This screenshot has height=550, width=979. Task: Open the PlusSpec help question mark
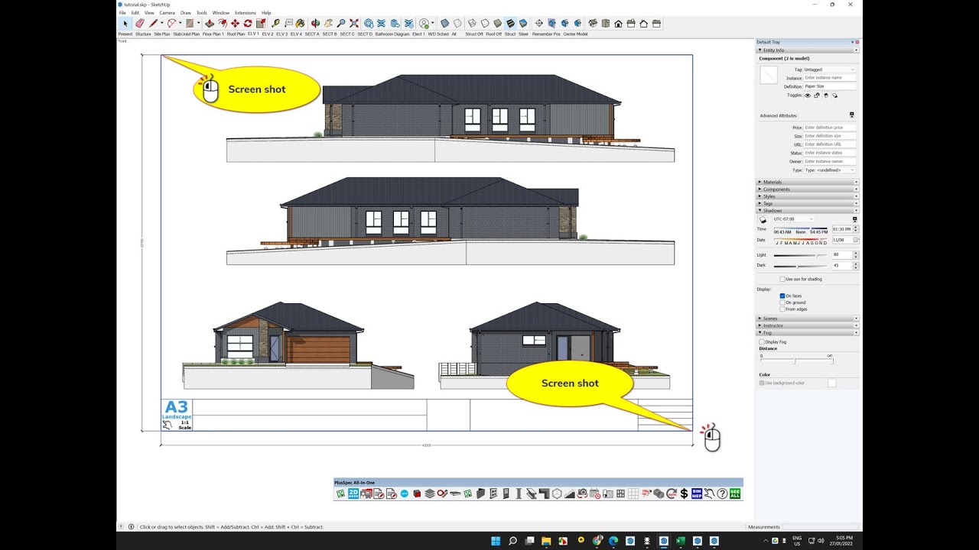tap(722, 493)
